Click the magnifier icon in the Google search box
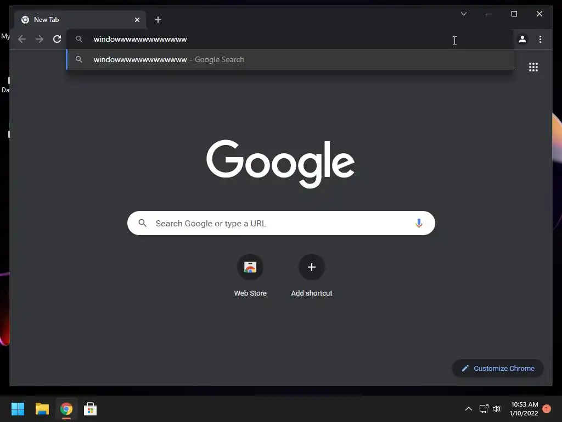562x422 pixels. tap(142, 223)
